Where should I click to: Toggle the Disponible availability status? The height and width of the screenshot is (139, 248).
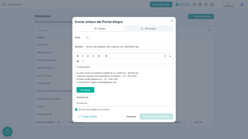click(x=182, y=4)
